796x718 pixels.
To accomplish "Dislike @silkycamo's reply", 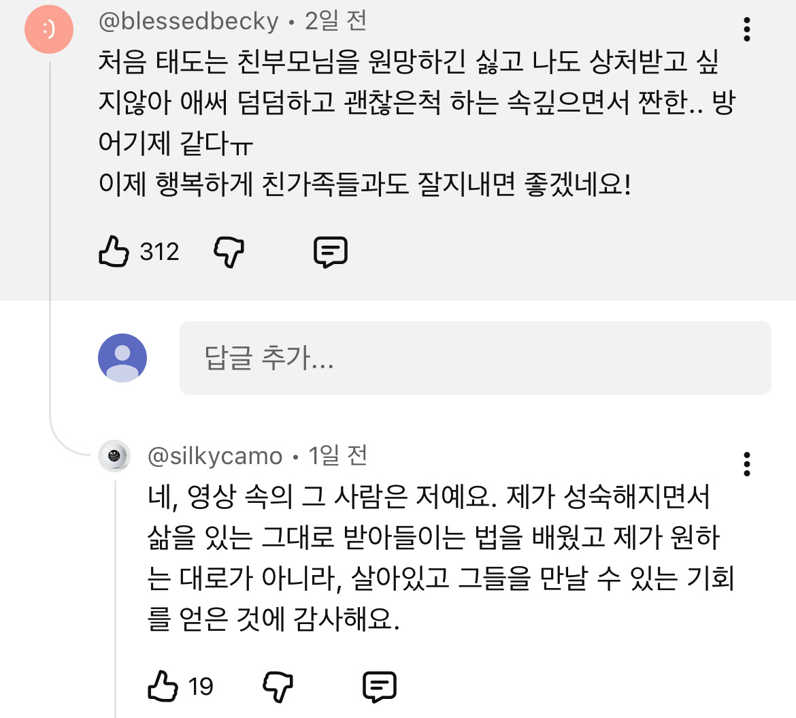I will point(277,687).
